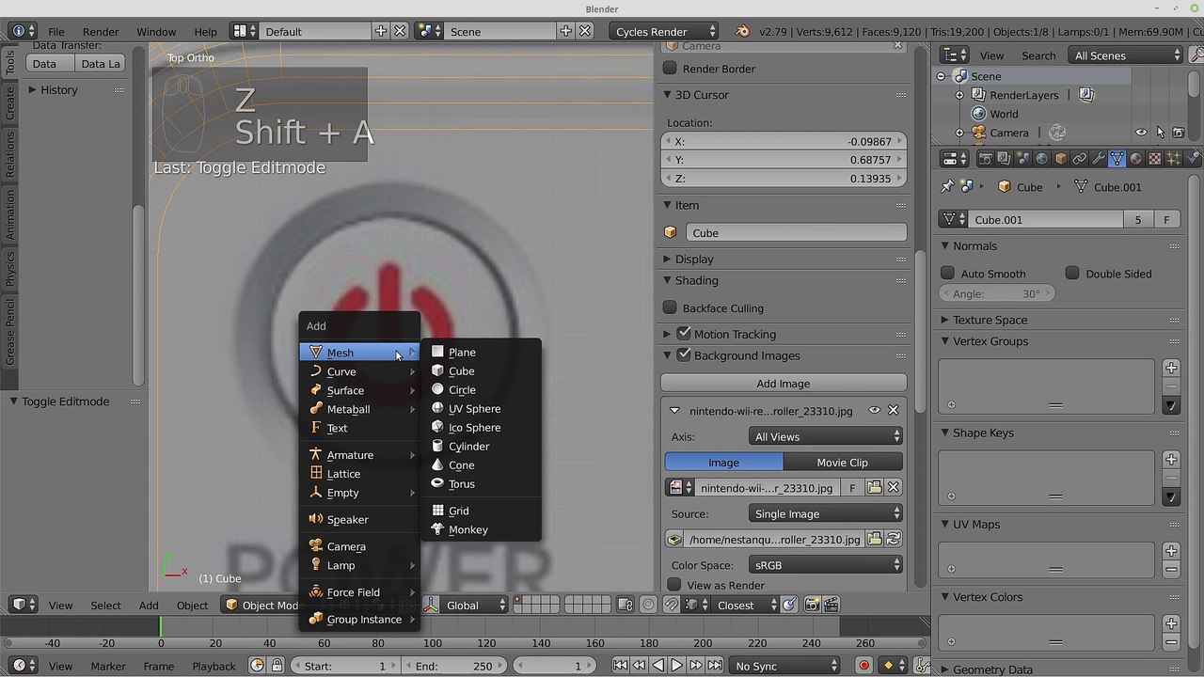Viewport: 1204px width, 677px height.
Task: Select Cube from the Mesh submenu
Action: tap(481, 370)
